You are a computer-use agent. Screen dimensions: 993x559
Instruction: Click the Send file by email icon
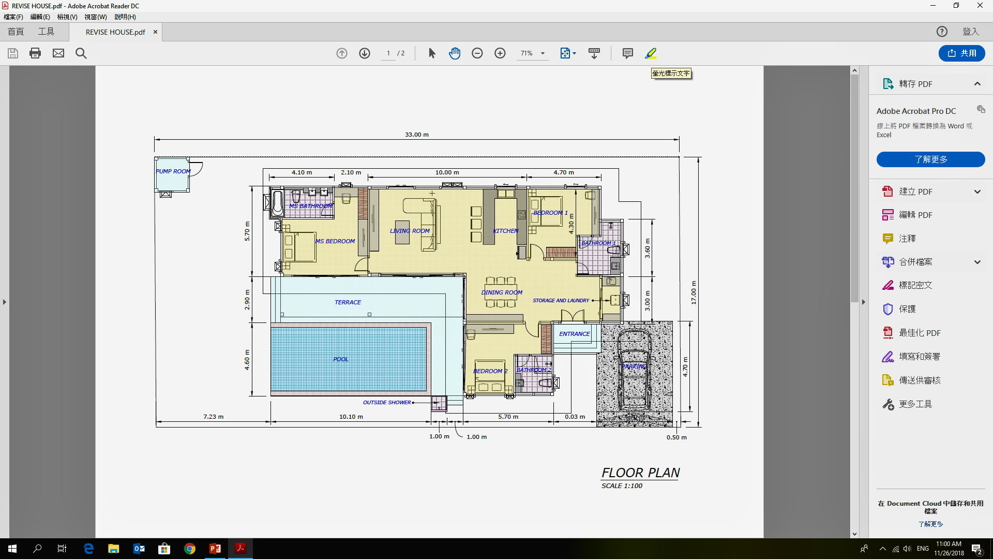pyautogui.click(x=58, y=53)
